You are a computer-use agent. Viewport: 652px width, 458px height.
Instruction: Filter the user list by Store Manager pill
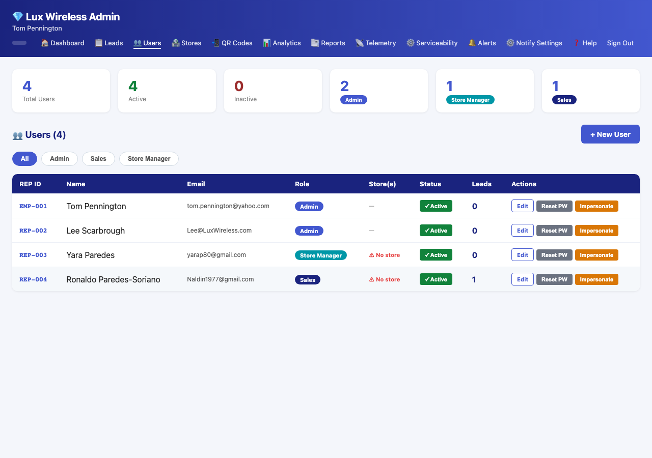149,159
